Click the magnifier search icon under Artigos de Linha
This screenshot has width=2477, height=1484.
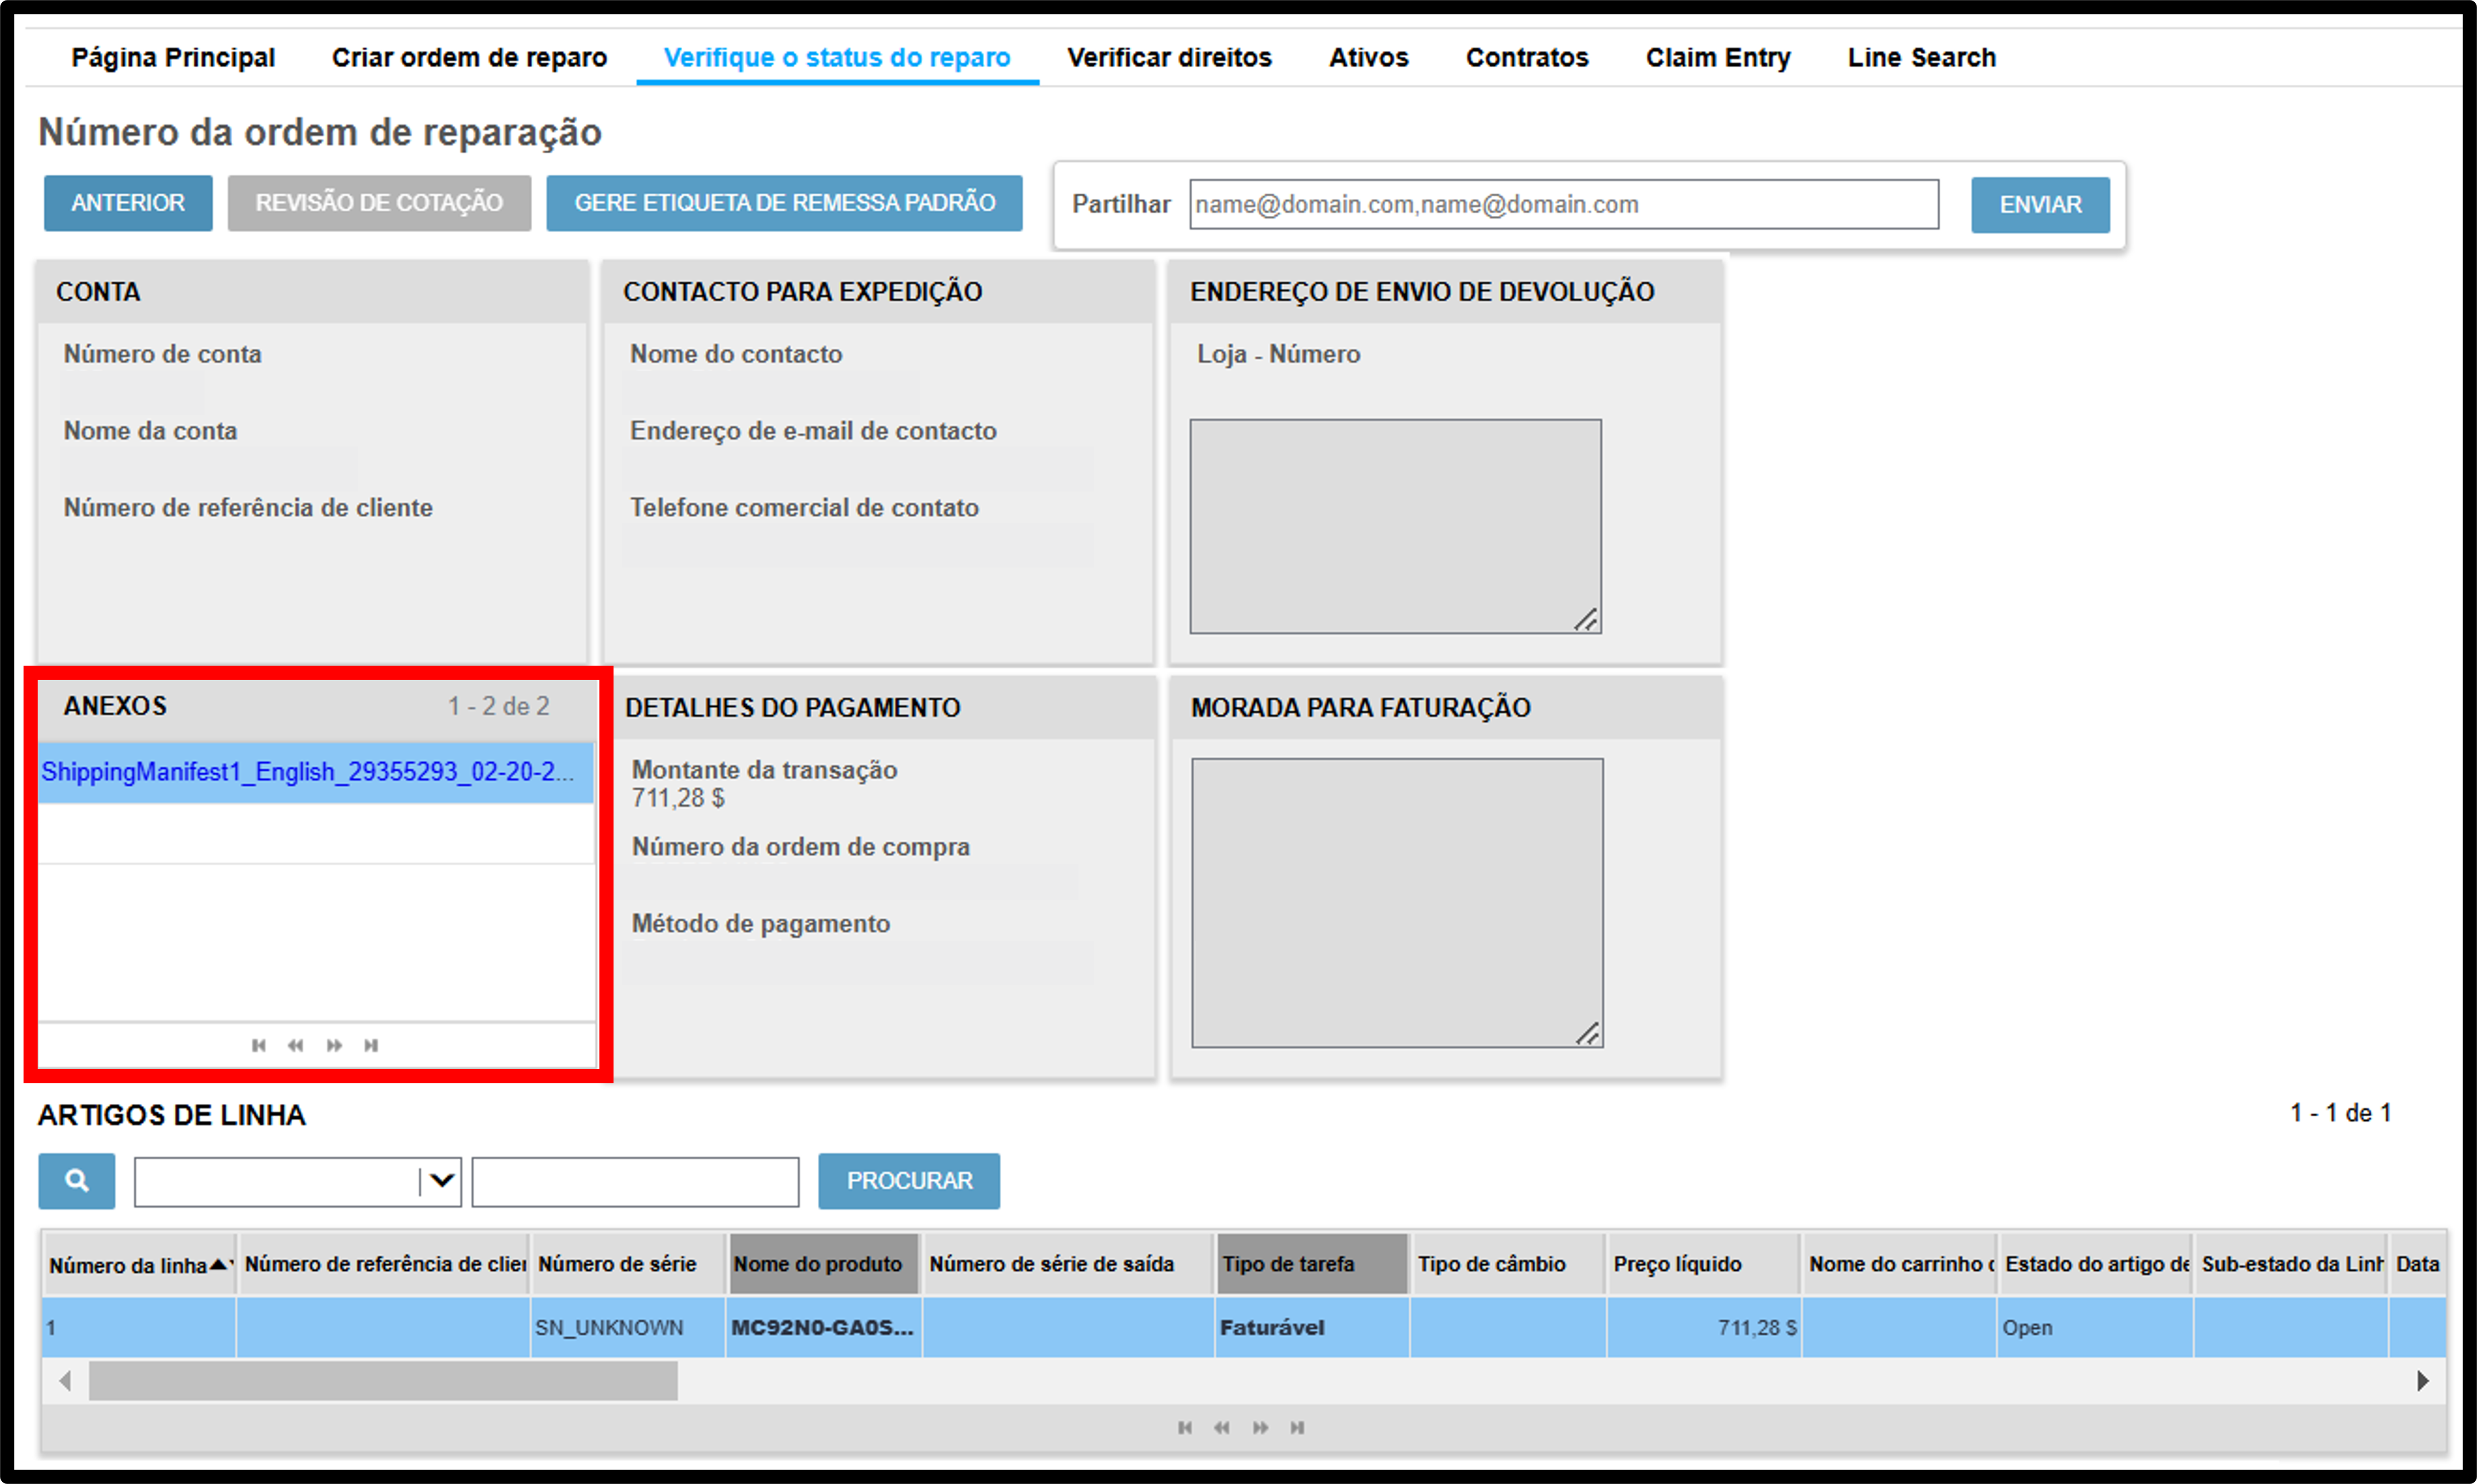coord(76,1181)
